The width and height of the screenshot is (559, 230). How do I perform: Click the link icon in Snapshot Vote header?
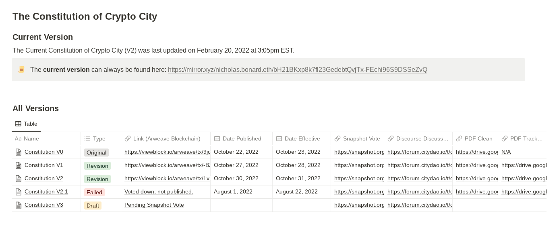pos(337,138)
